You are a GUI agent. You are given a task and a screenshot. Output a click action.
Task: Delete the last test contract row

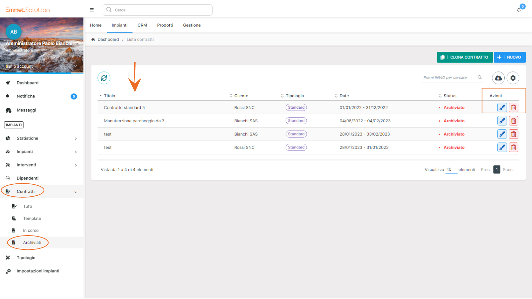513,148
